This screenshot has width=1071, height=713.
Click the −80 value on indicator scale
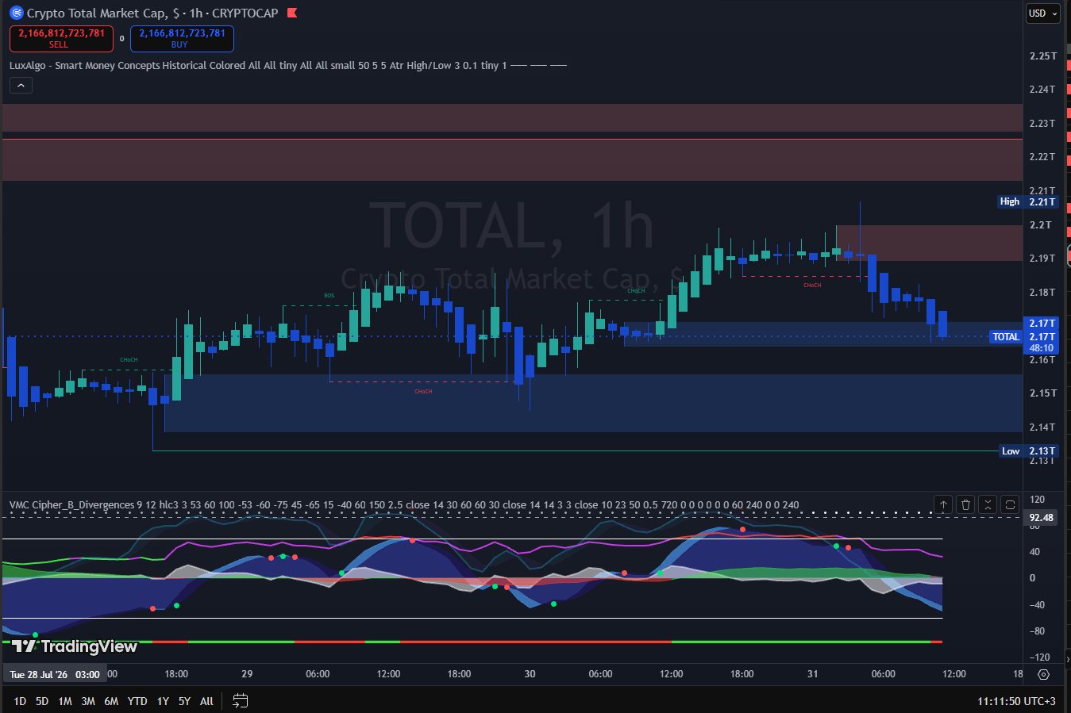click(x=1037, y=631)
